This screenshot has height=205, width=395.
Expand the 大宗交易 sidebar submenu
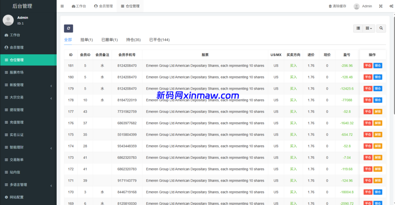tap(28, 97)
